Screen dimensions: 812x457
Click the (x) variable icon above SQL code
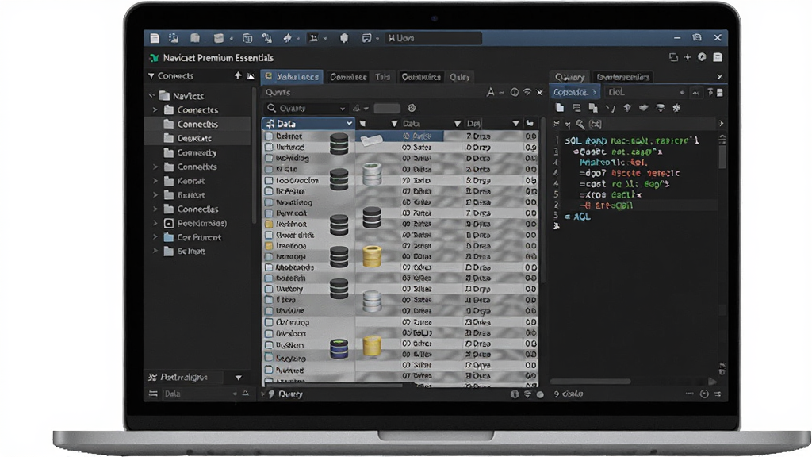(x=596, y=124)
